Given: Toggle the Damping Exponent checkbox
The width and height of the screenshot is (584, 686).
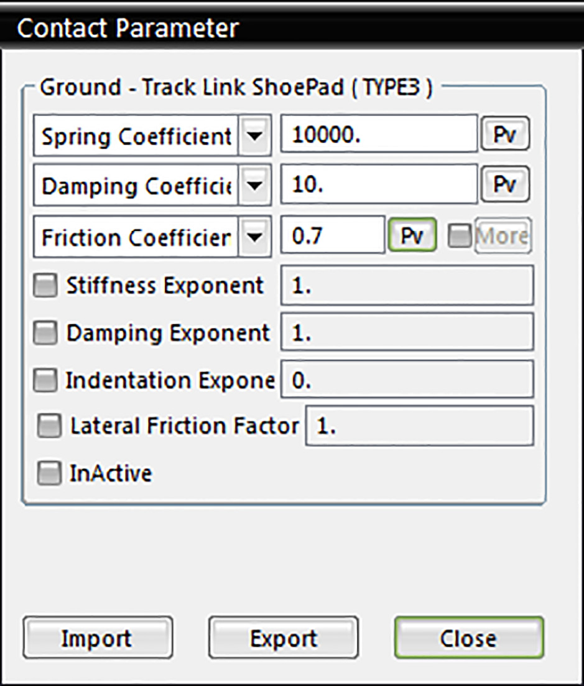Looking at the screenshot, I should coord(45,333).
